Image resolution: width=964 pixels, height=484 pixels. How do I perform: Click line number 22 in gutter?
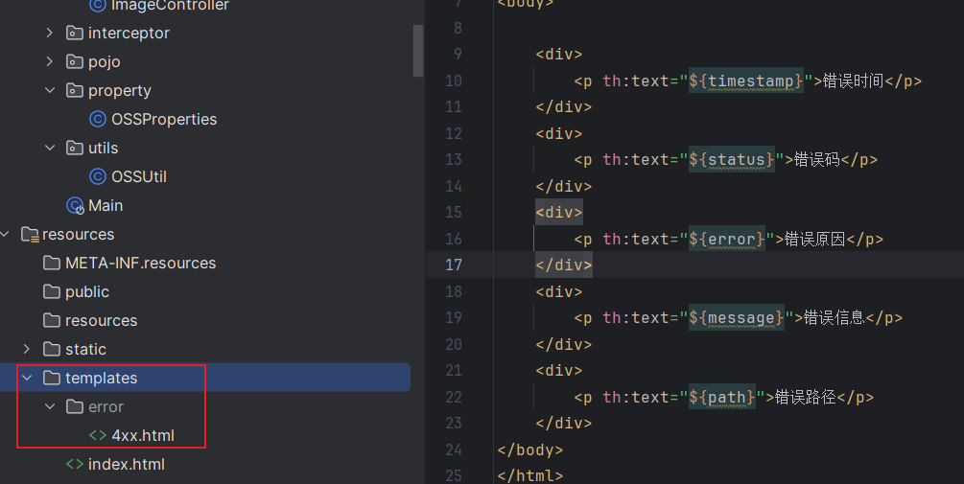454,397
